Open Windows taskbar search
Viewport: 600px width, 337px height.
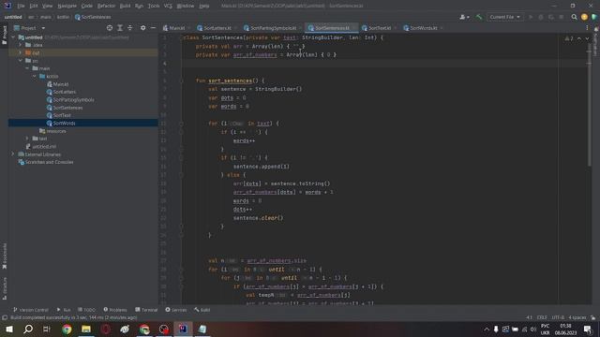[28, 329]
